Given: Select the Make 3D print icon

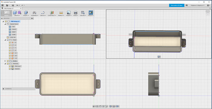Looking at the screenshot, I should 76,13.
